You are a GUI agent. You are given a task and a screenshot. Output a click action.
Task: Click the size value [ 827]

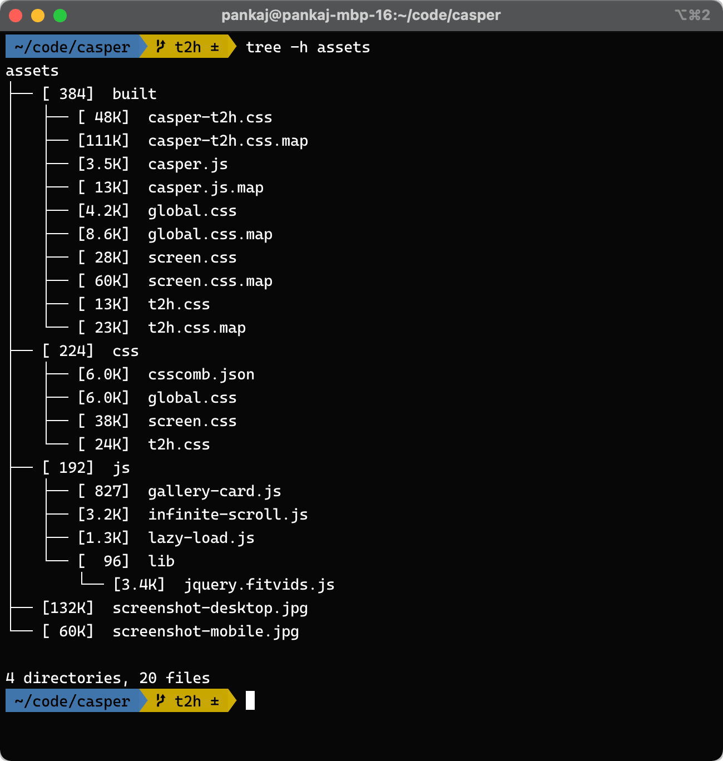pos(103,491)
